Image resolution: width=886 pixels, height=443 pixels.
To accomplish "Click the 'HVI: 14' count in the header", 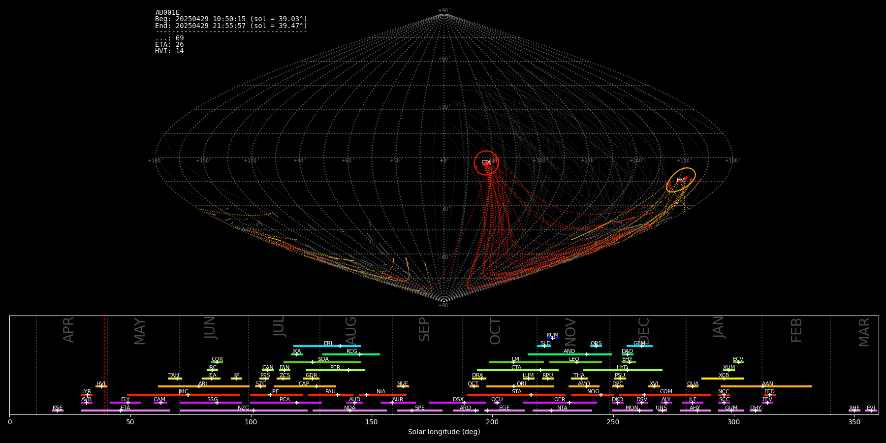I will [169, 51].
